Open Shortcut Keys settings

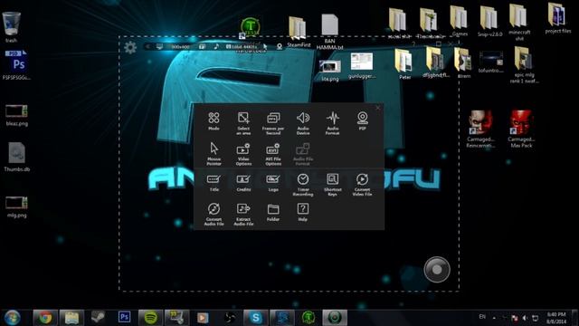[333, 185]
